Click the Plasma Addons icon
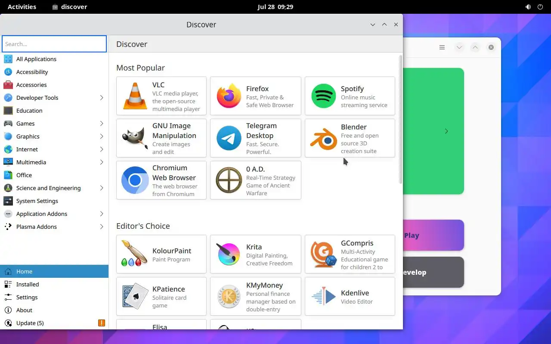This screenshot has height=344, width=551. [x=8, y=227]
